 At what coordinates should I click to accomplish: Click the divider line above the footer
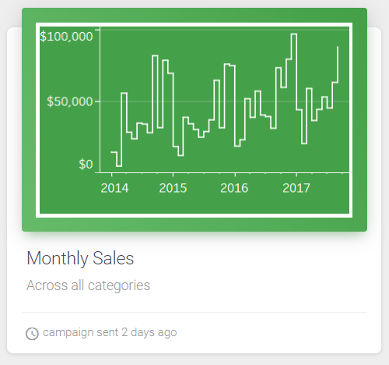(x=194, y=312)
